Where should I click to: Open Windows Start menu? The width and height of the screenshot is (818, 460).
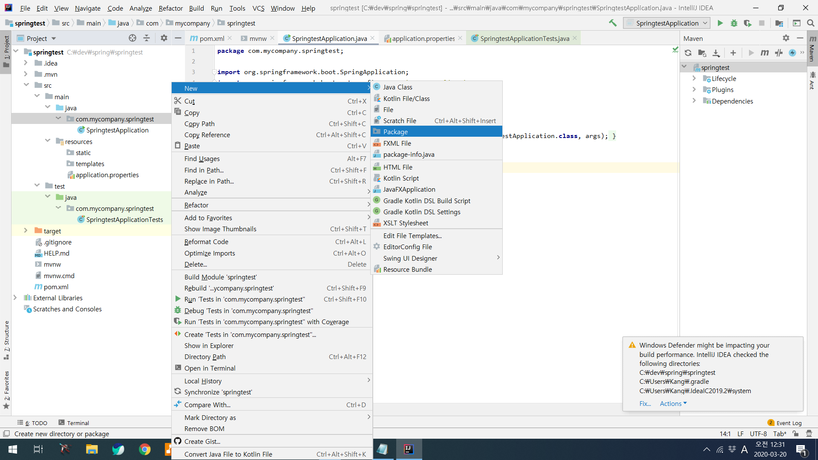tap(13, 449)
